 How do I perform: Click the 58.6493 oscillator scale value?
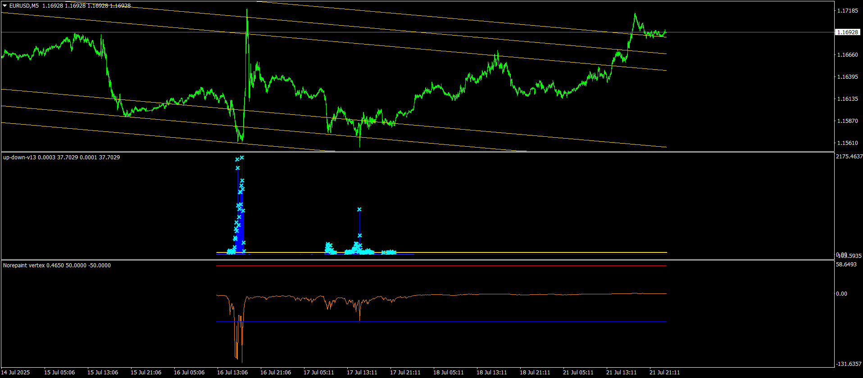point(847,265)
